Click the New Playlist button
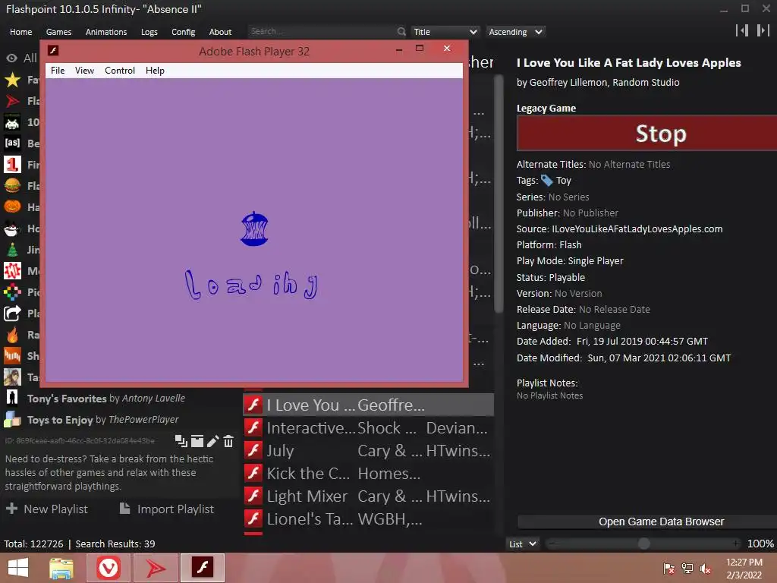The width and height of the screenshot is (777, 583). 46,509
